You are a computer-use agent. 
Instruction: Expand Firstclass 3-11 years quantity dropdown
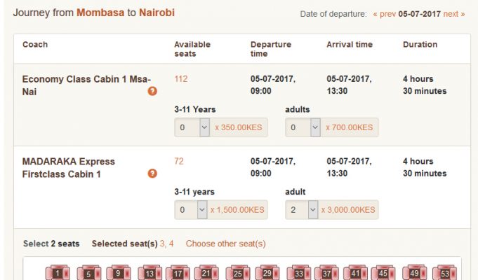point(191,210)
